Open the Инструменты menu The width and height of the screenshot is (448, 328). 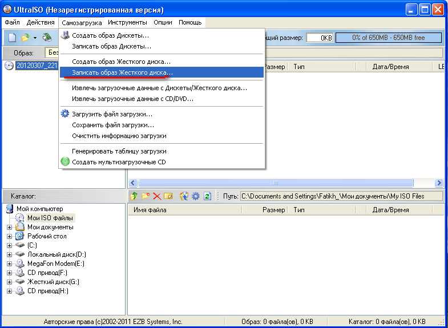click(x=127, y=22)
